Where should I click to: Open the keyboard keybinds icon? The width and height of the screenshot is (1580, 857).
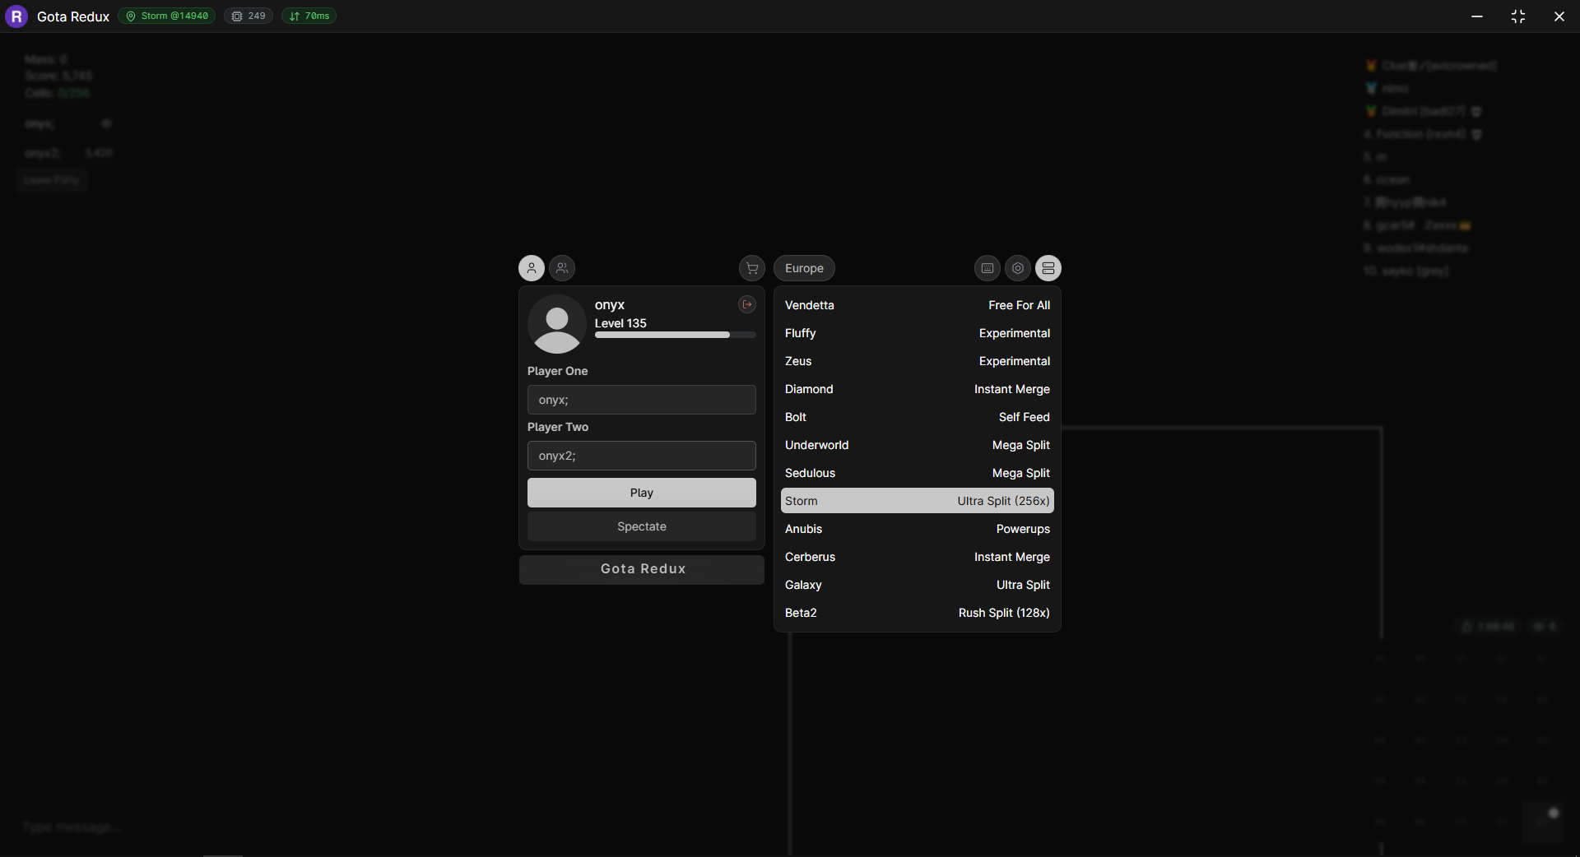pos(987,268)
